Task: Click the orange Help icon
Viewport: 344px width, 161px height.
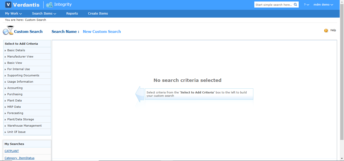Action: tap(326, 30)
